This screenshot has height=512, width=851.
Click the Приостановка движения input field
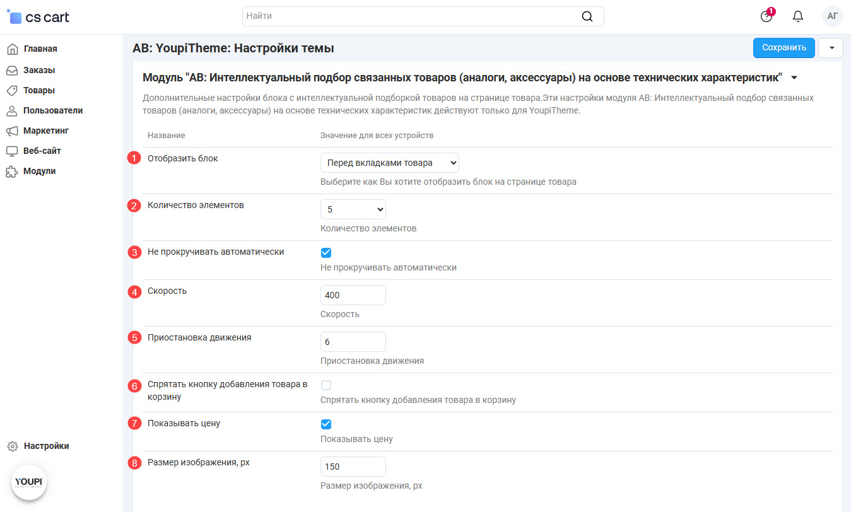353,342
